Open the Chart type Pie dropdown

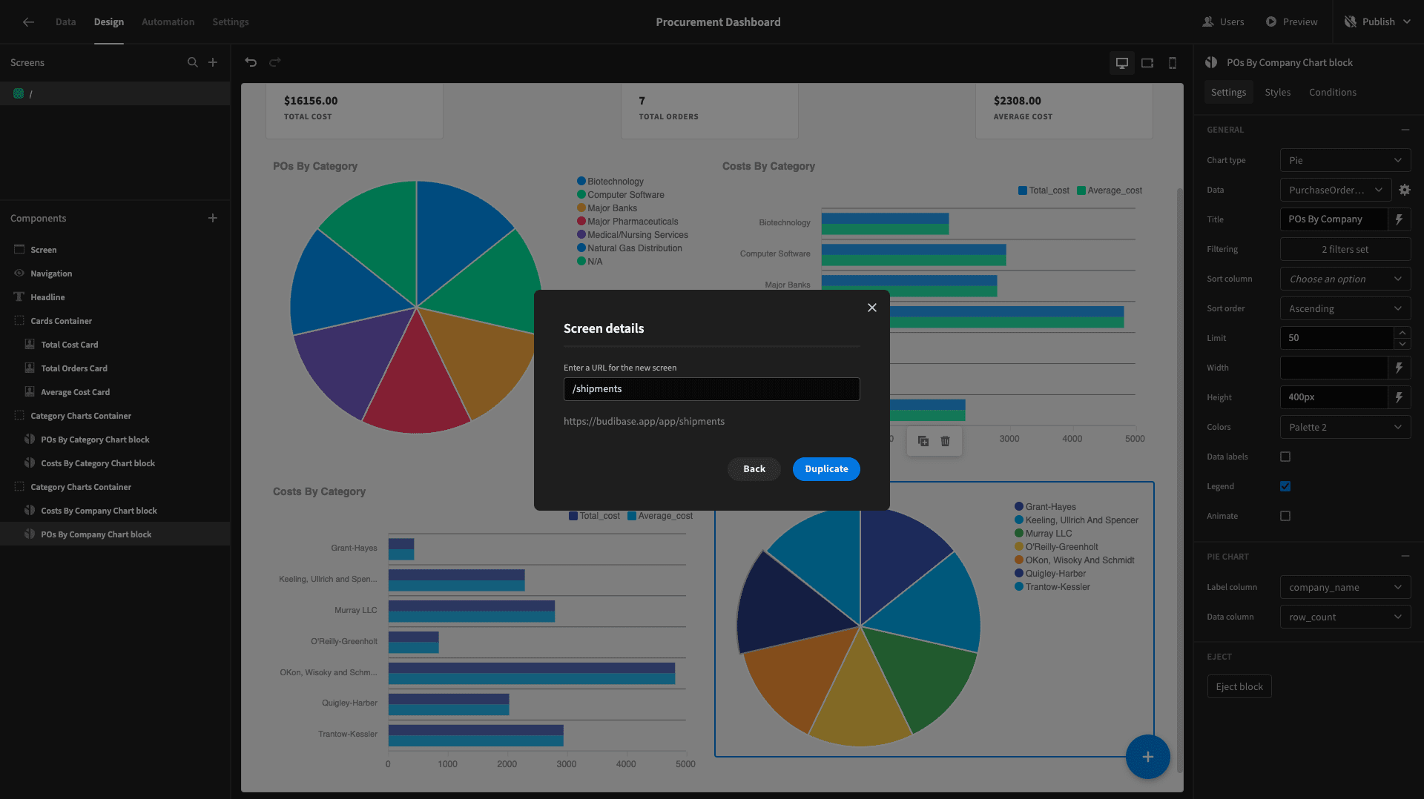[x=1345, y=160]
